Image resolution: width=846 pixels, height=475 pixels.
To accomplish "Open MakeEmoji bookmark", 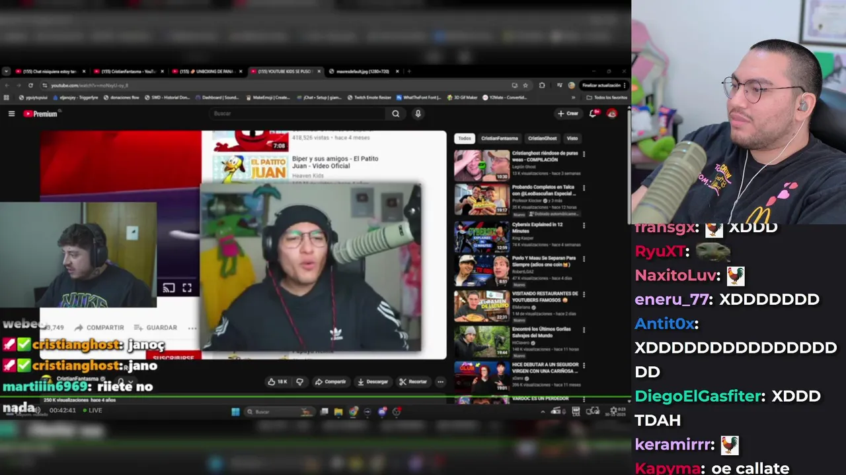I will click(x=268, y=97).
